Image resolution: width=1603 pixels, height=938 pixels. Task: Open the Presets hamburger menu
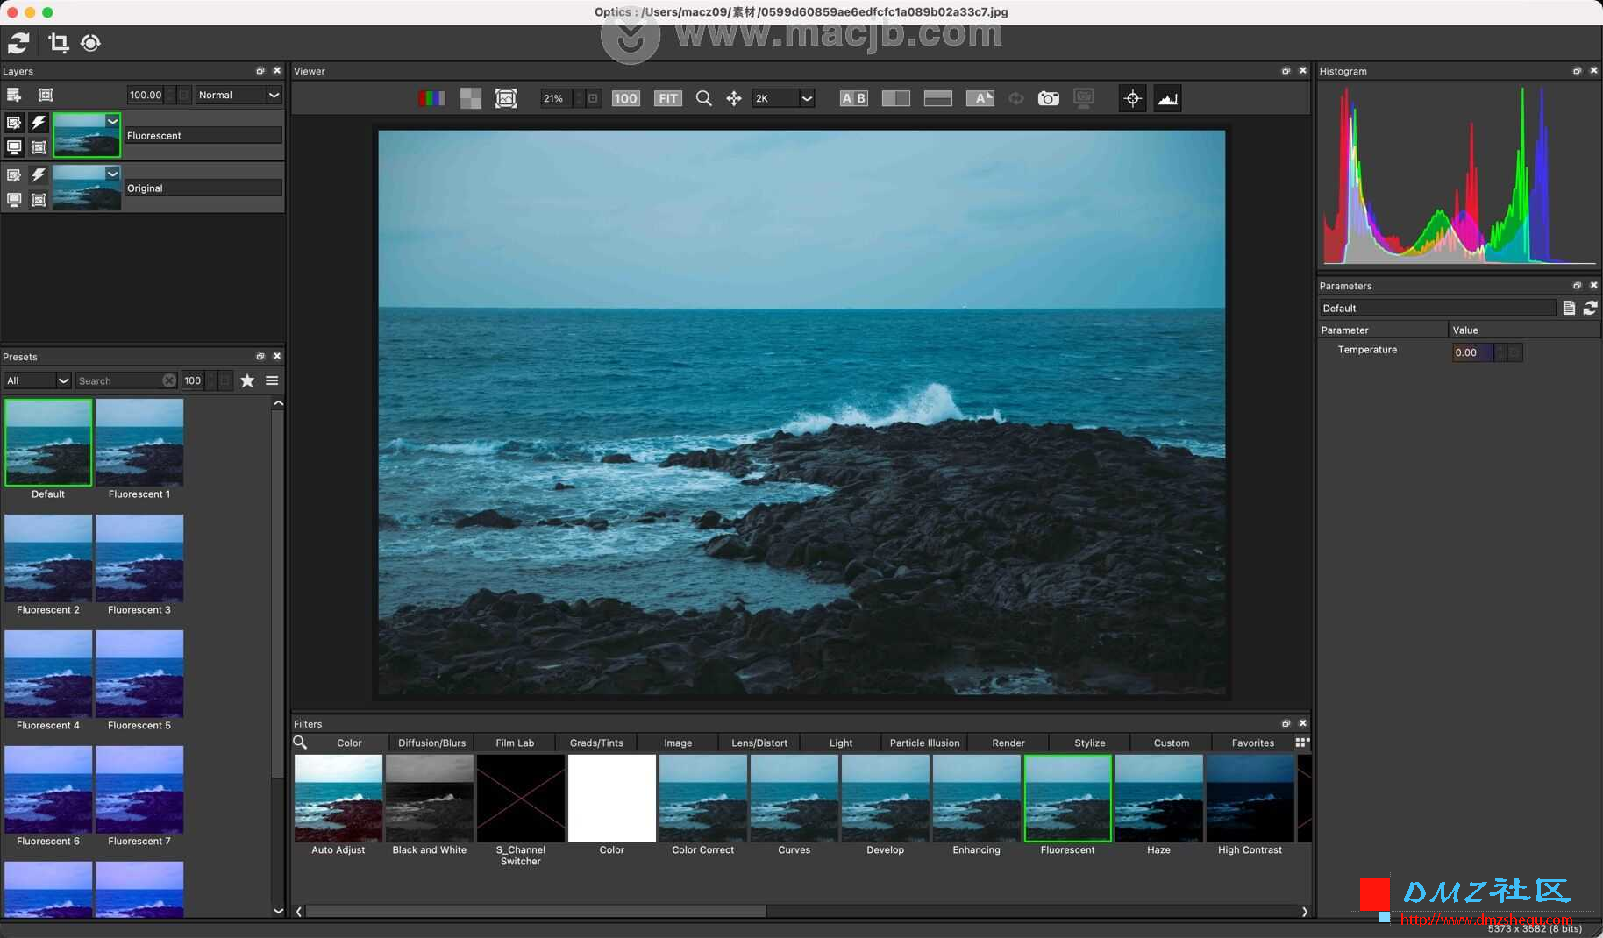(x=272, y=380)
